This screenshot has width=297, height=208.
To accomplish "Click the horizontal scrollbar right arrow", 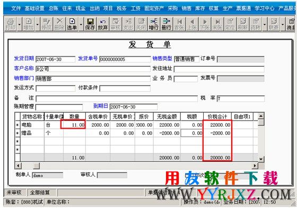I will 255,166.
